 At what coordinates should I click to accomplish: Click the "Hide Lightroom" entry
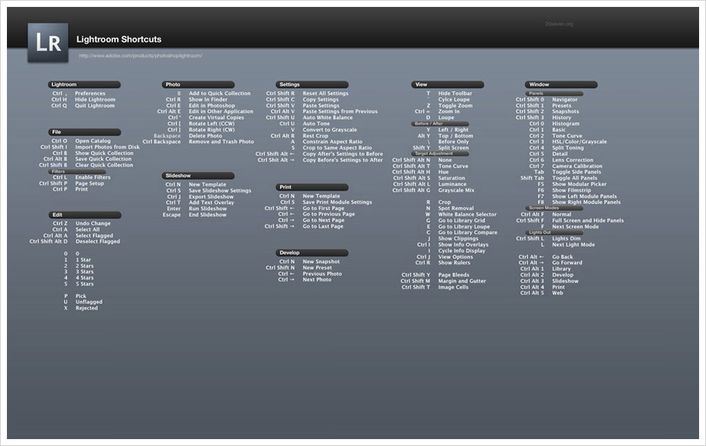click(x=95, y=100)
